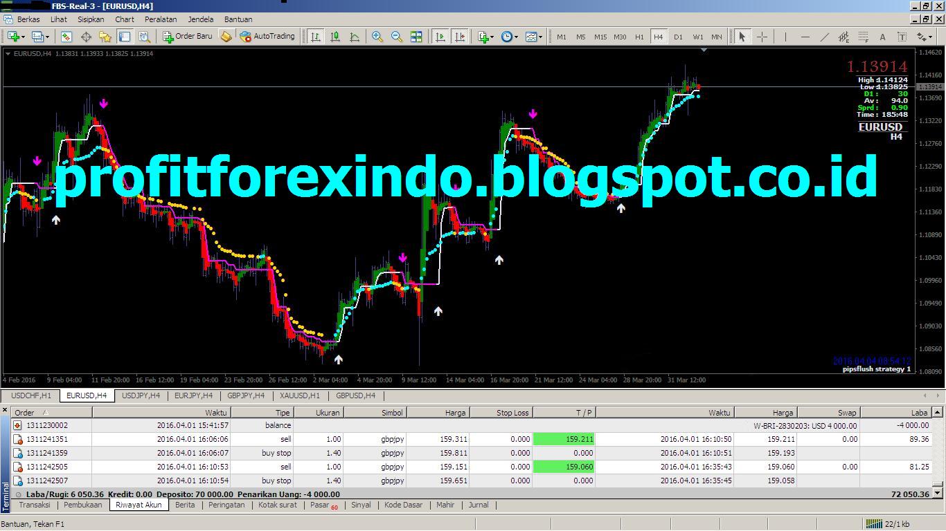Sort by the Laba column header
Viewport: 946px width, 531px height.
tap(897, 413)
